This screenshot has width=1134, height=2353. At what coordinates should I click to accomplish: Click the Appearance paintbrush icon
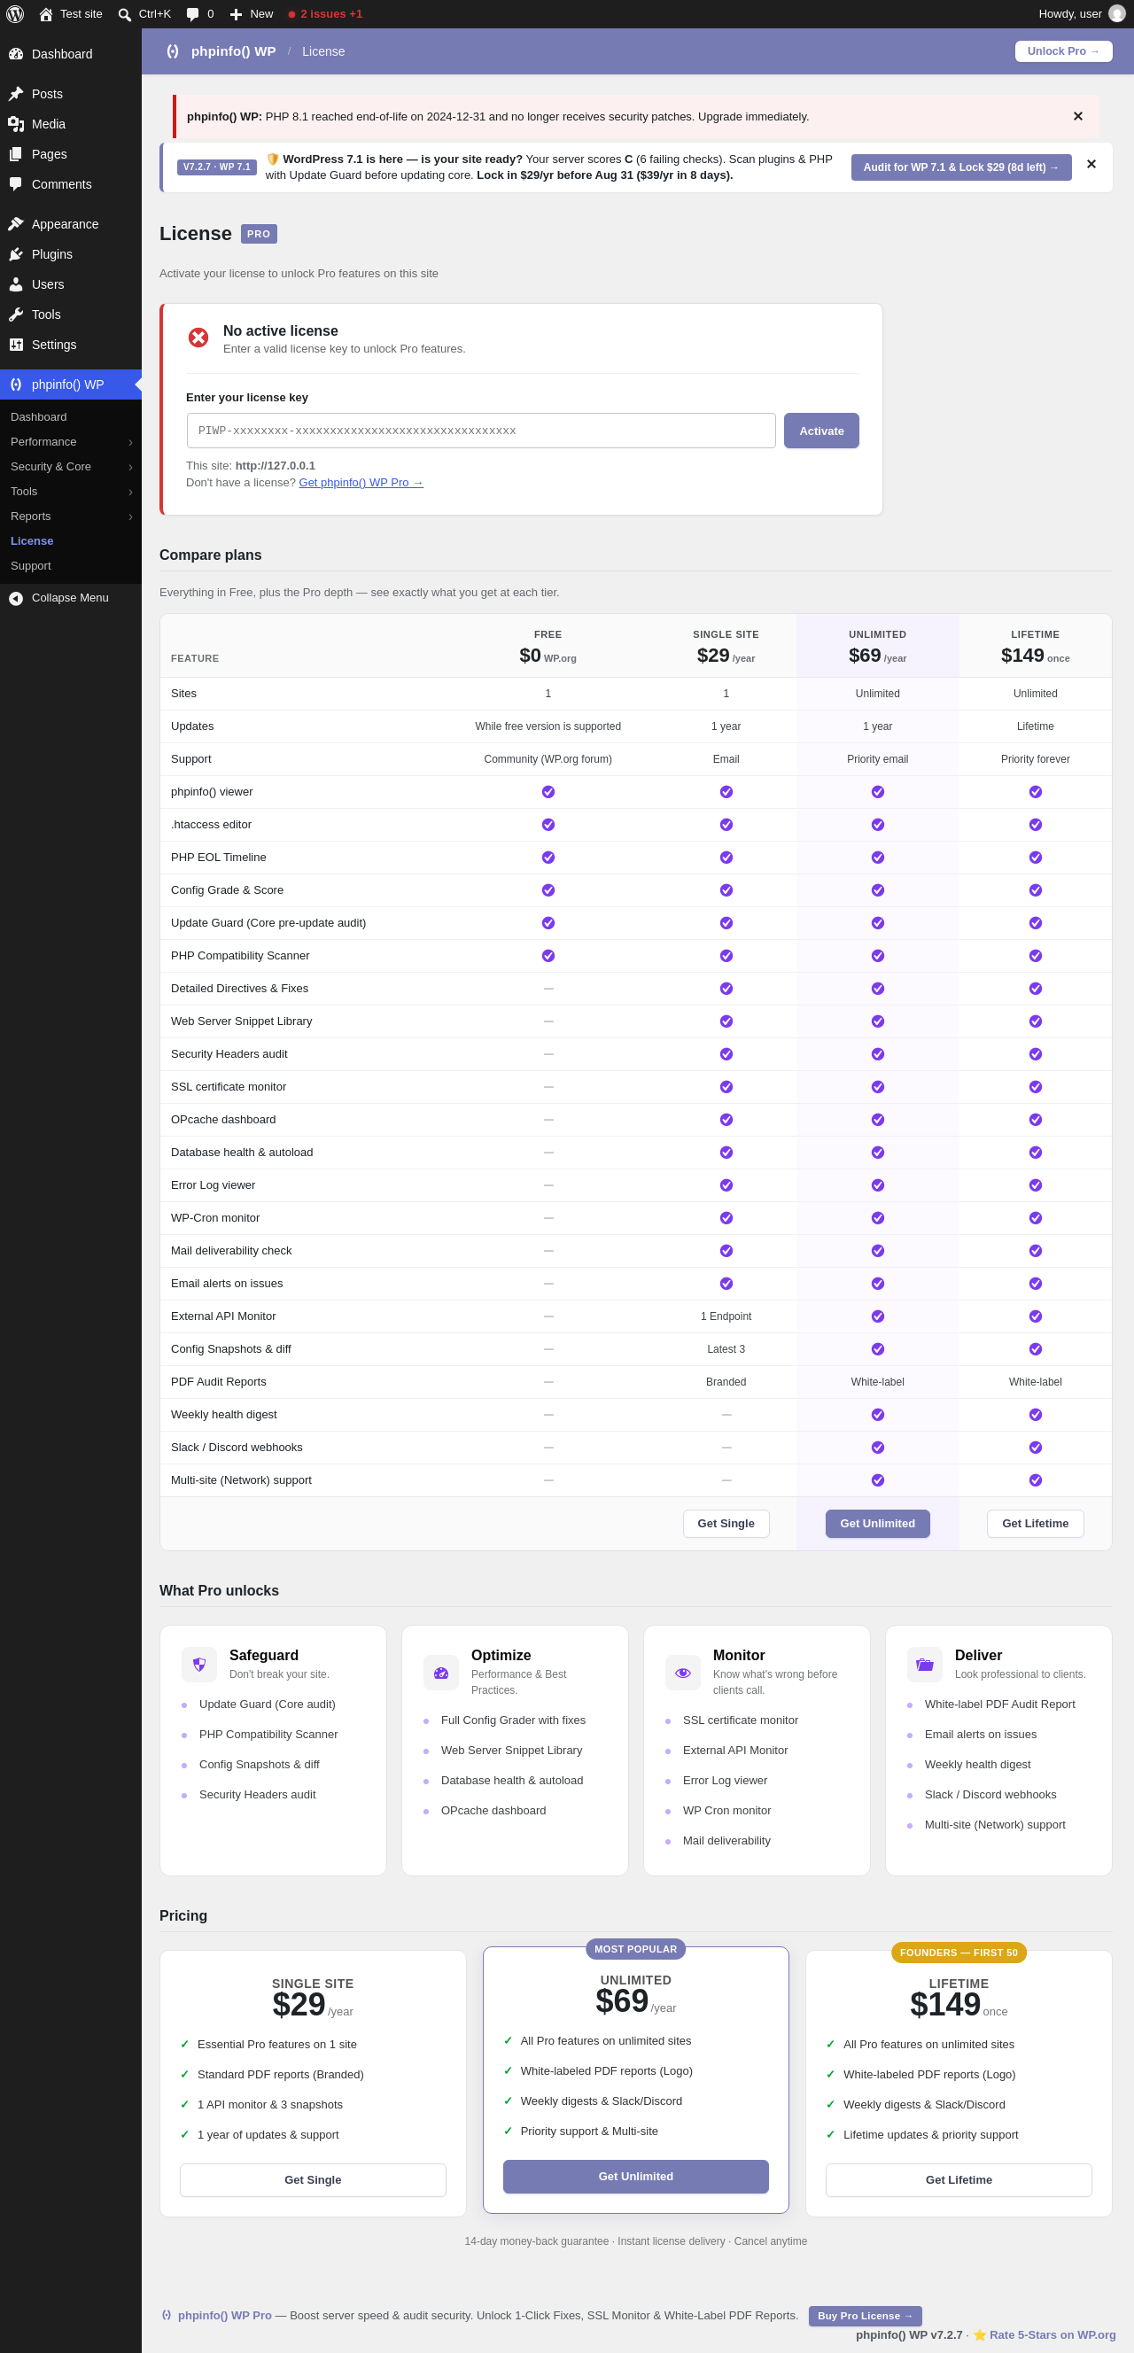tap(16, 224)
